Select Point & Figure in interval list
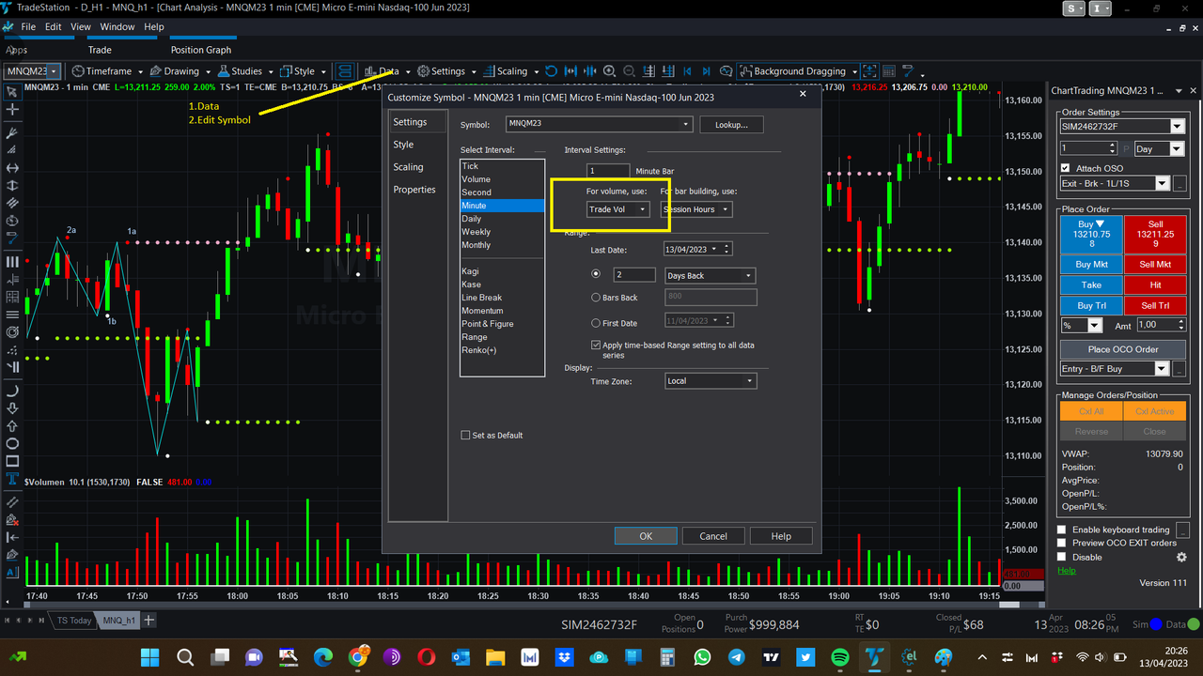This screenshot has height=676, width=1203. [502, 324]
